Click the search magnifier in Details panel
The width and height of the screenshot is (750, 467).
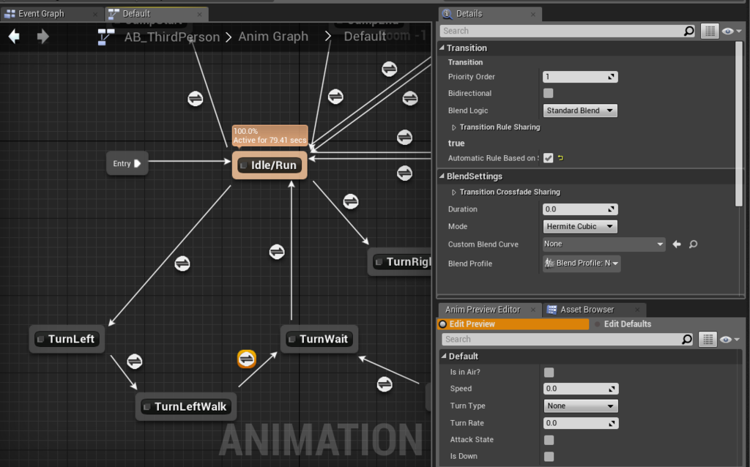click(688, 31)
